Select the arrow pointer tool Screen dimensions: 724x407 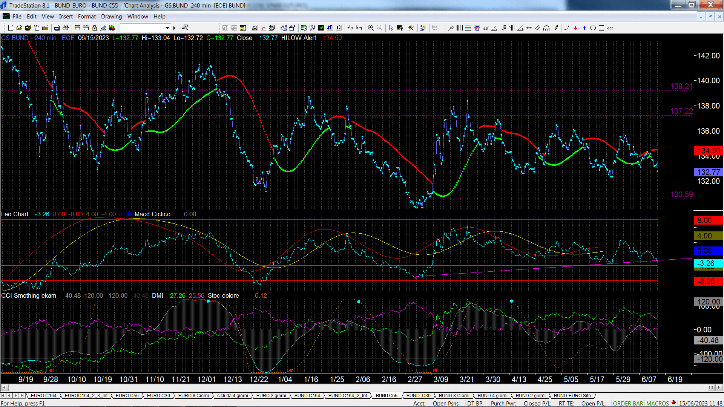[x=391, y=28]
